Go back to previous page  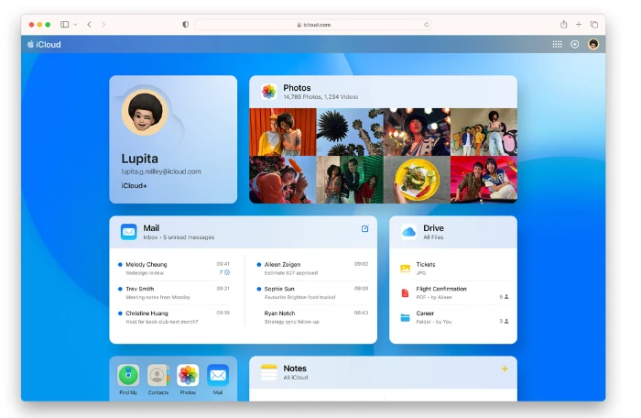[x=89, y=25]
